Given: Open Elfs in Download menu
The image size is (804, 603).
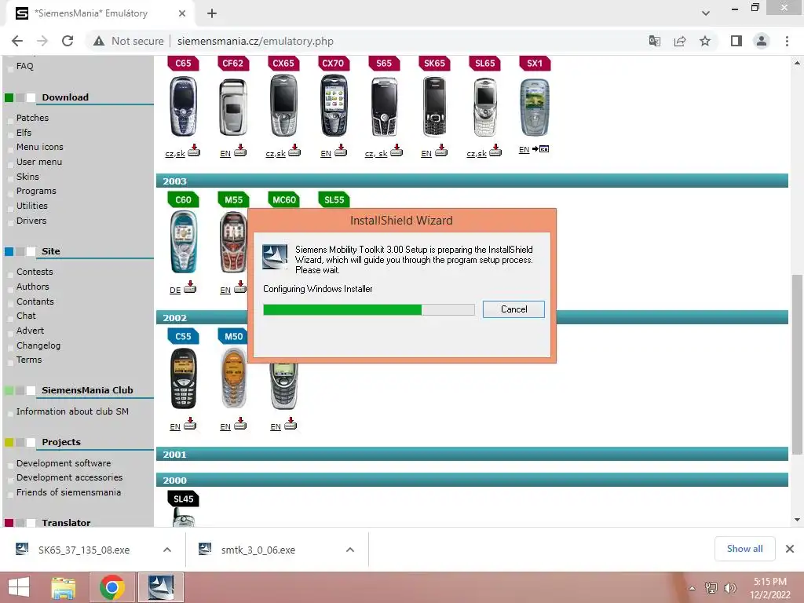Looking at the screenshot, I should (24, 132).
